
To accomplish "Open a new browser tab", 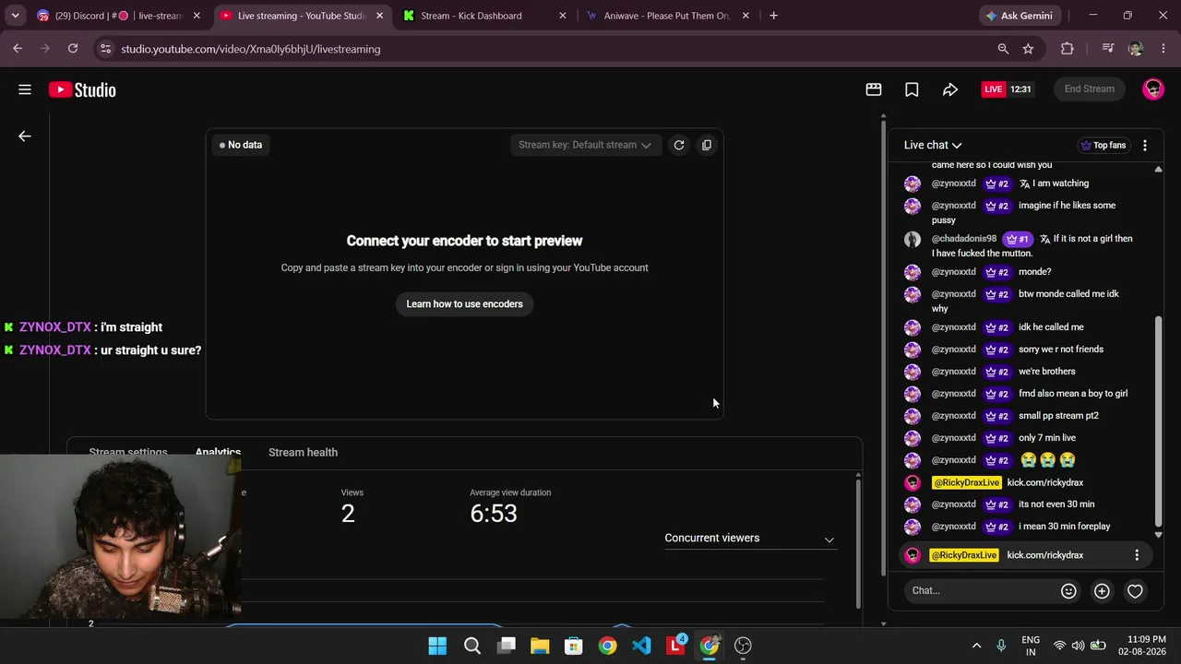I will point(773,16).
